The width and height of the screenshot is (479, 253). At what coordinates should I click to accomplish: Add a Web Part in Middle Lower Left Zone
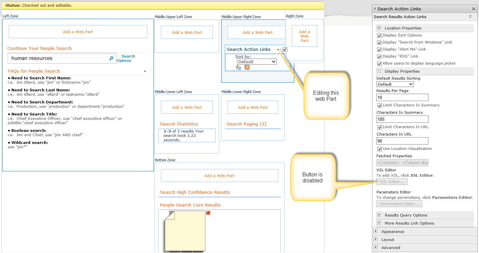pyautogui.click(x=187, y=107)
